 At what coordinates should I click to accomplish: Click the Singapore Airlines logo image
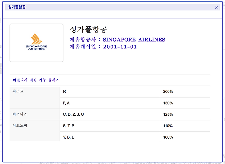pos(37,43)
